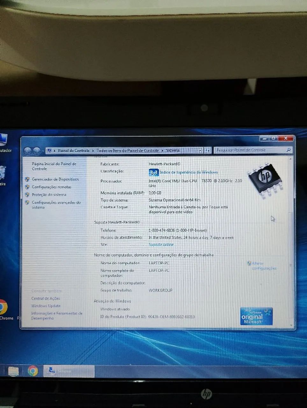Click the 3,00 GB memory value

155,193
